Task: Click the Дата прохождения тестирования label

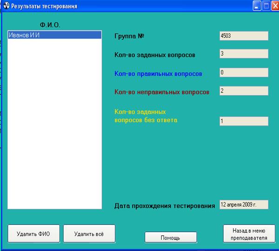Action: pyautogui.click(x=165, y=206)
